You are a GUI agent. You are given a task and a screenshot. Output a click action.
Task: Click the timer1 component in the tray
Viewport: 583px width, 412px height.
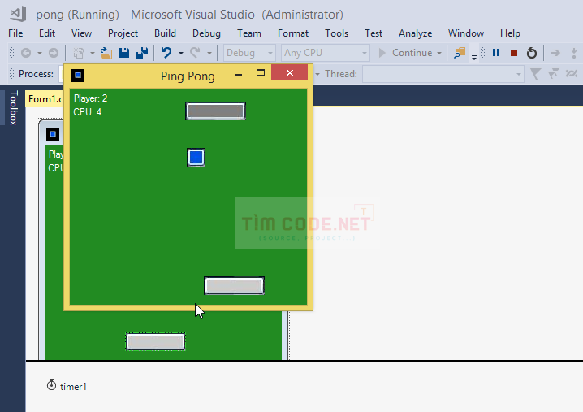click(x=67, y=386)
